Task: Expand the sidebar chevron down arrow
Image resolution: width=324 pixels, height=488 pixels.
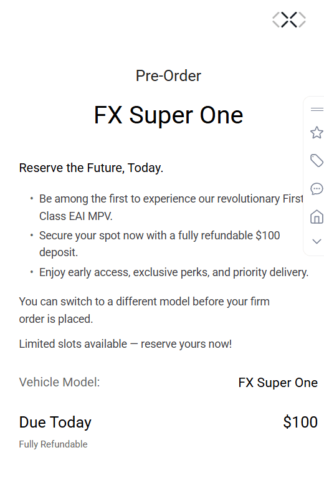Action: coord(317,241)
